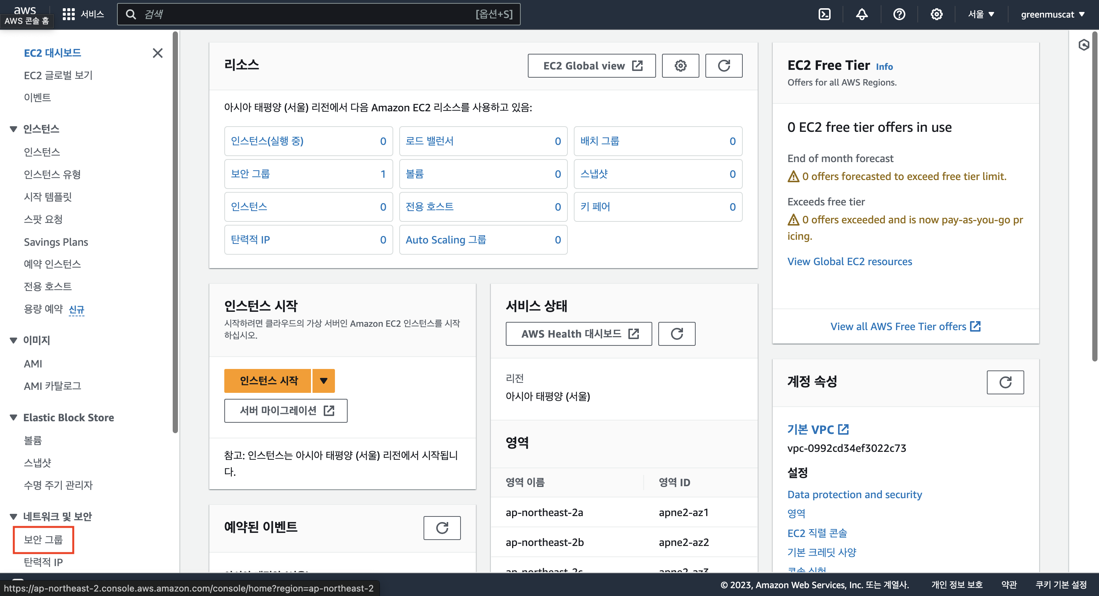Screen dimensions: 1099x596
Task: Open launch instance dropdown arrow
Action: [323, 381]
